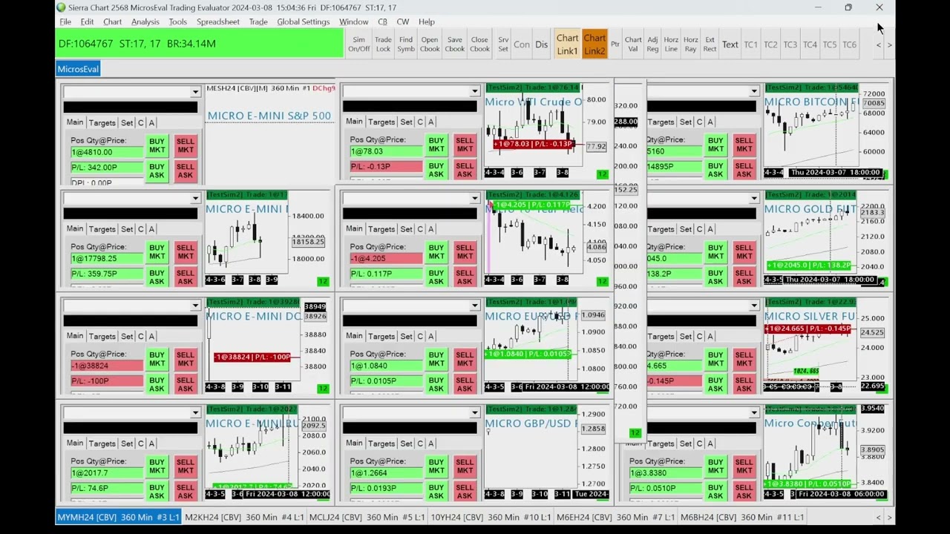Open Main tab in the 1@2017.7 panel
The image size is (950, 534).
pyautogui.click(x=75, y=443)
